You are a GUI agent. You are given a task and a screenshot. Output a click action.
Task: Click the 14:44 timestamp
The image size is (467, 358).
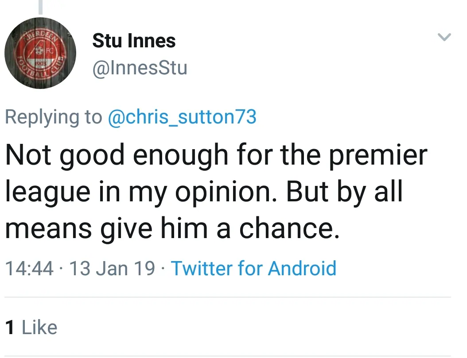pos(29,269)
